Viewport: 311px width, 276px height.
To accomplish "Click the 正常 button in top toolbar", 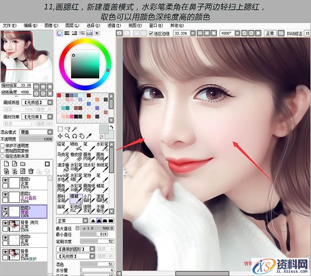I will [270, 33].
